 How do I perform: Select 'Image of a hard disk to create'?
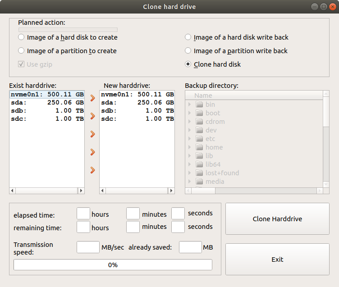coord(68,37)
